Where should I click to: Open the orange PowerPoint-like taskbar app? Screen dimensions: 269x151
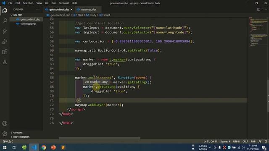click(53, 147)
